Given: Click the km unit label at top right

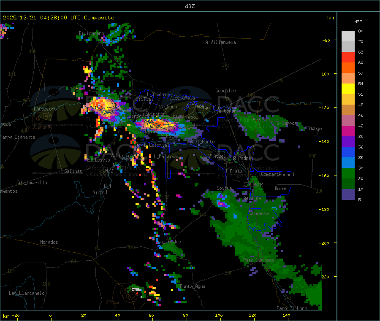Looking at the screenshot, I should 330,18.
